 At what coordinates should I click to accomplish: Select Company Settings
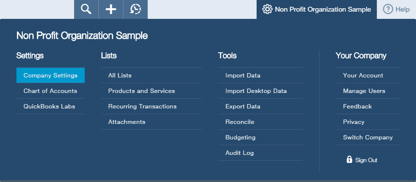tap(50, 76)
